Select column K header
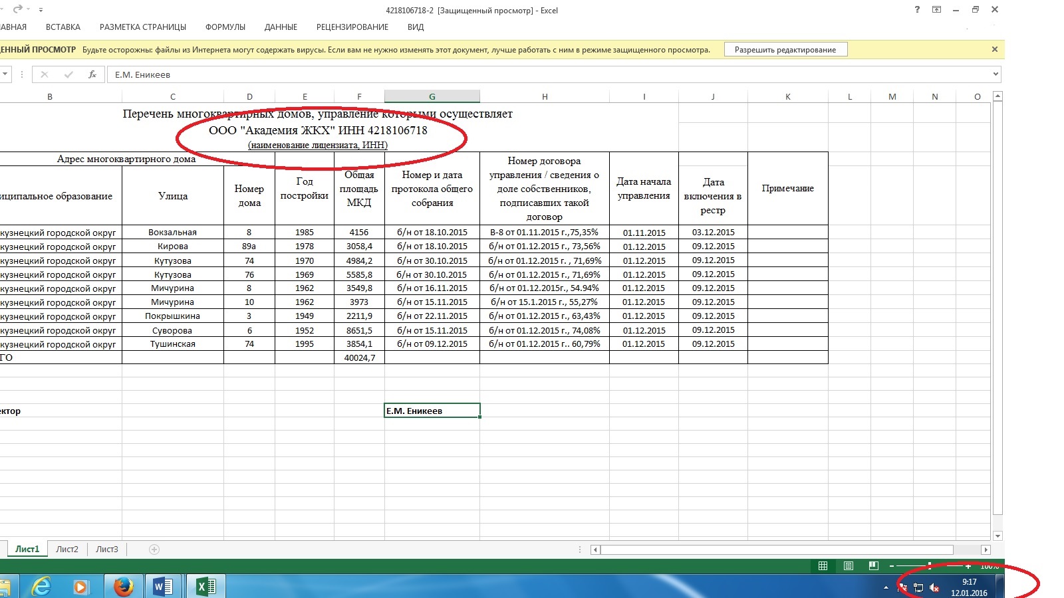This screenshot has height=598, width=1064. click(x=788, y=97)
